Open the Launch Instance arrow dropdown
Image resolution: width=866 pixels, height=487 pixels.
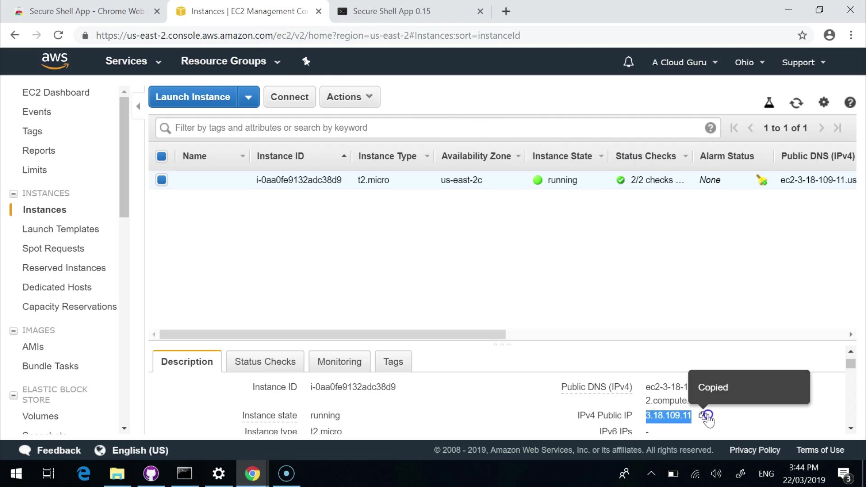pos(249,97)
